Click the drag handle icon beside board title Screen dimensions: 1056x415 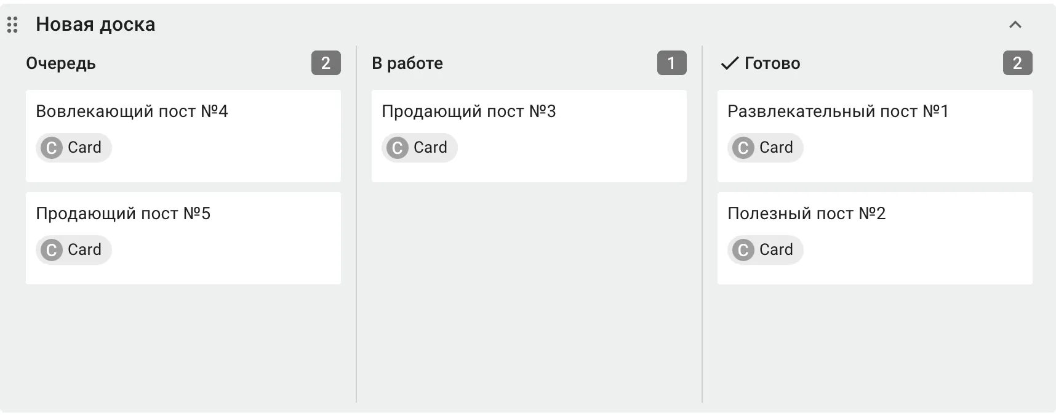pyautogui.click(x=12, y=25)
